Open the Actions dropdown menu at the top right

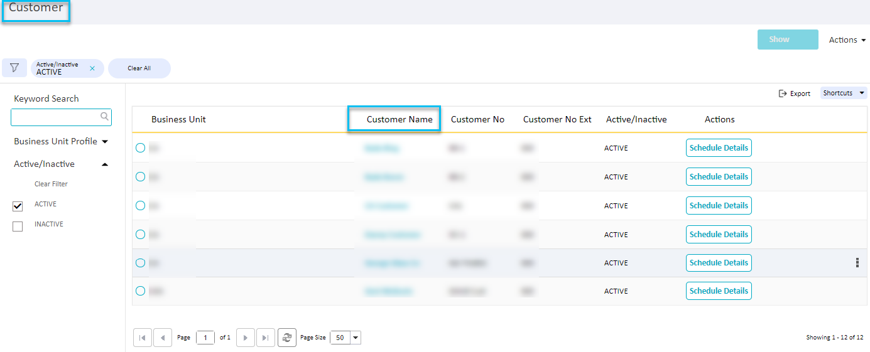(x=847, y=40)
